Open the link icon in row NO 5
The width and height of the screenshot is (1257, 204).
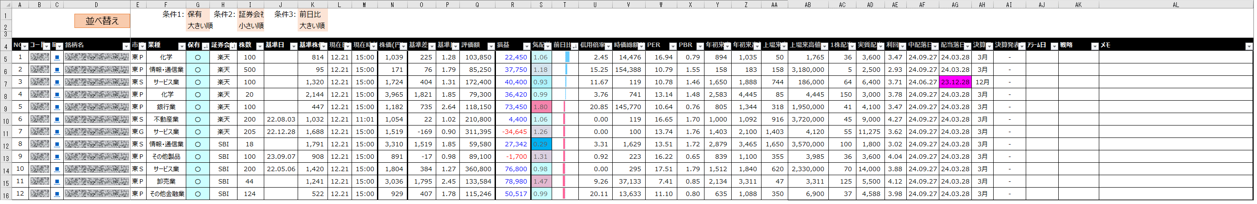tap(57, 107)
